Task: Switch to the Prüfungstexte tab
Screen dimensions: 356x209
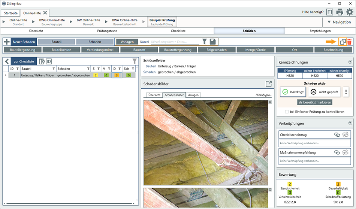Action: tap(107, 31)
